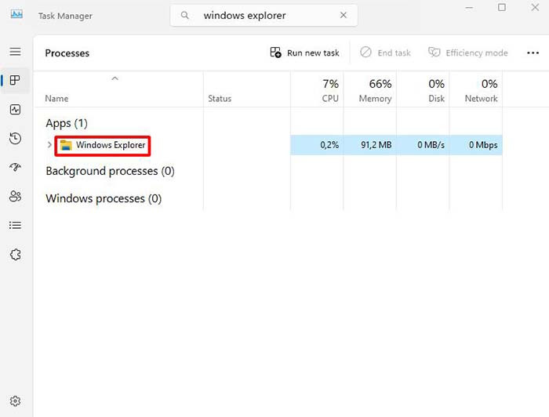The width and height of the screenshot is (549, 417).
Task: Click the End task button
Action: 385,53
